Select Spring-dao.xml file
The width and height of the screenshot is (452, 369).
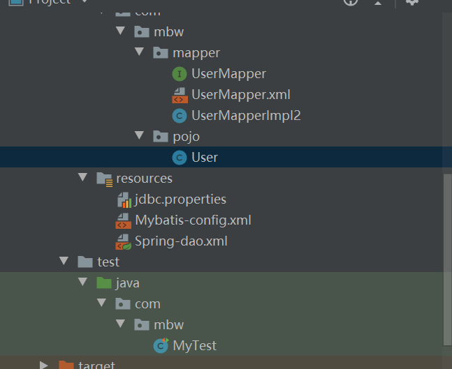(x=181, y=241)
